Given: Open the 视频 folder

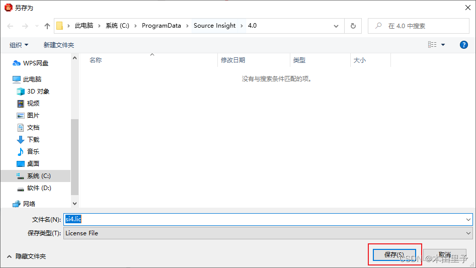Looking at the screenshot, I should point(28,104).
